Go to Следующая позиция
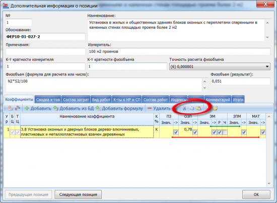Screen dimensions: 277x203 pyautogui.click(x=78, y=194)
